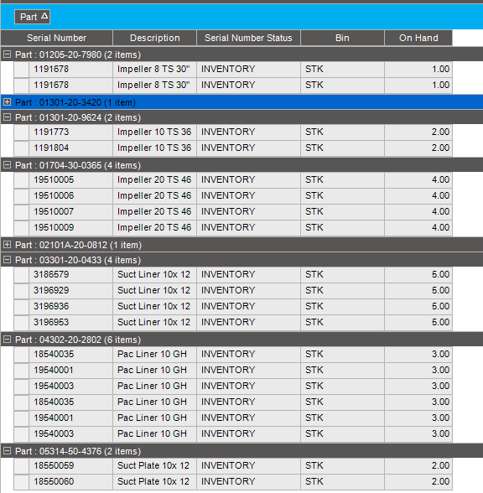Select row indicator for serial 3196953
The height and width of the screenshot is (493, 483).
click(22, 322)
